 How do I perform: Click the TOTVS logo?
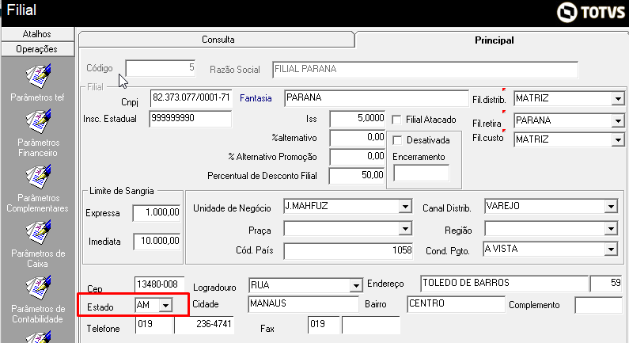click(591, 13)
